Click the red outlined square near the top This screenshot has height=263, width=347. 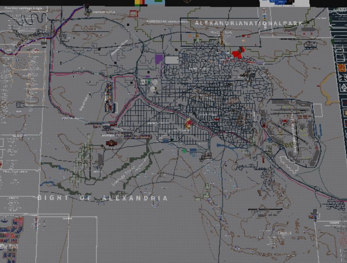pos(134,14)
